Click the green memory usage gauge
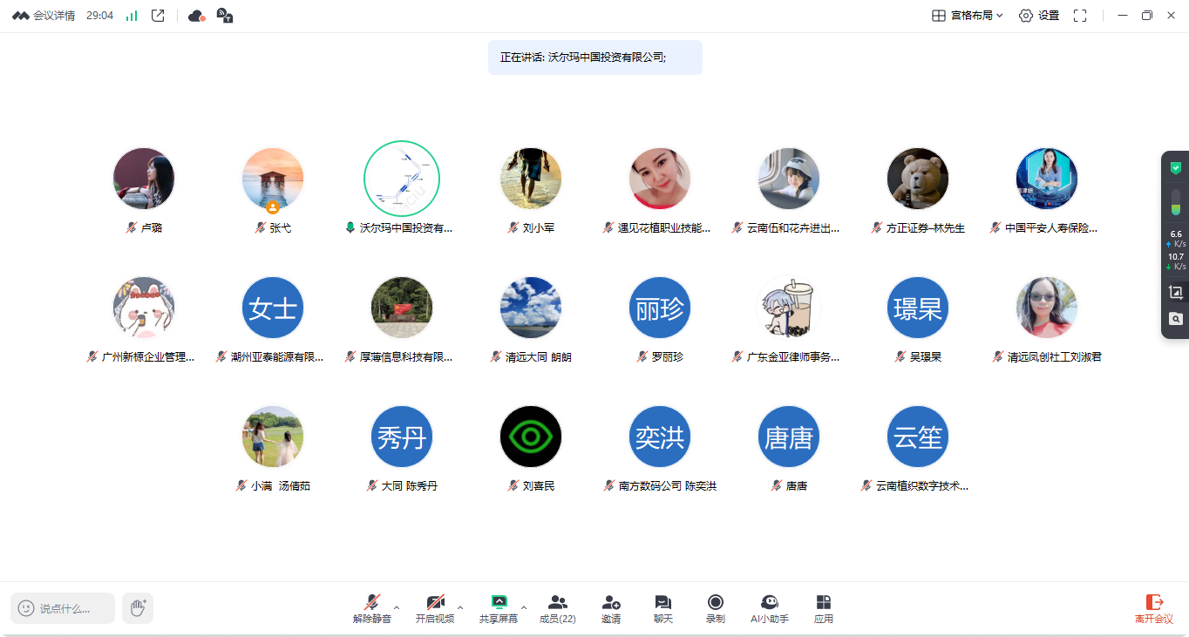Viewport: 1189px width, 637px height. [1175, 204]
